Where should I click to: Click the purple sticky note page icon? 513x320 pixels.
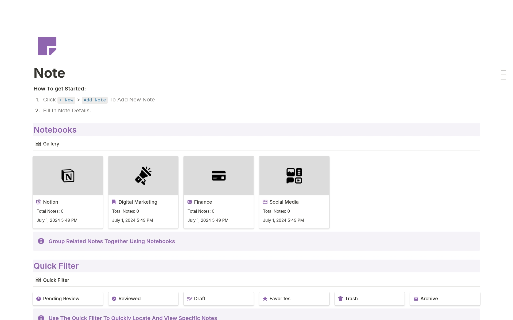[x=47, y=46]
